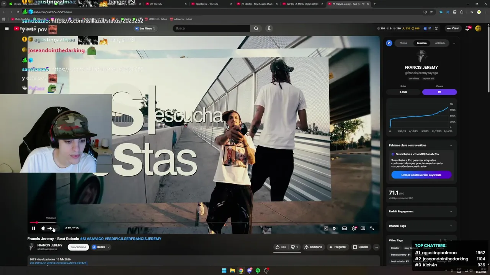Focus the Buscar search field
Screen dimensions: 490x275
pos(211,28)
